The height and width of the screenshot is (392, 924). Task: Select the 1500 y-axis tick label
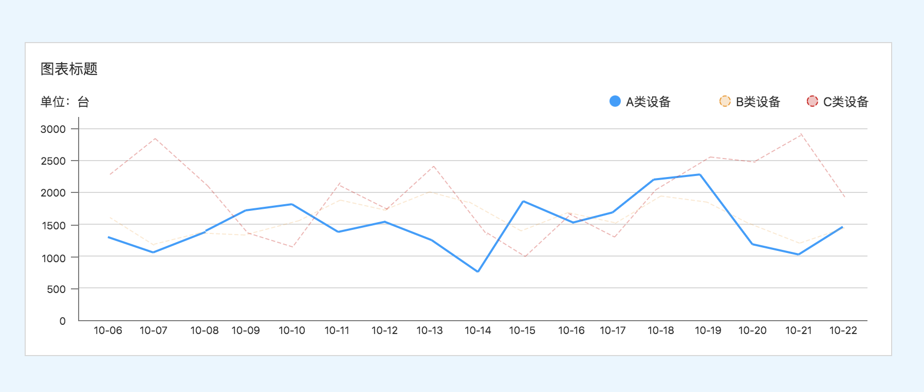coord(53,226)
